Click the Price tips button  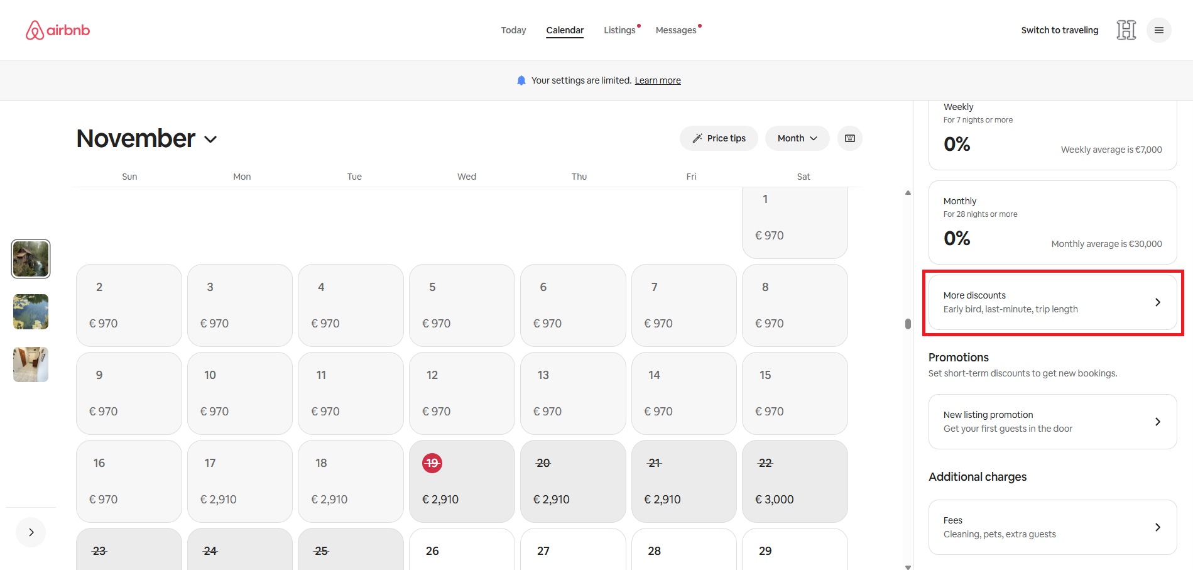719,138
